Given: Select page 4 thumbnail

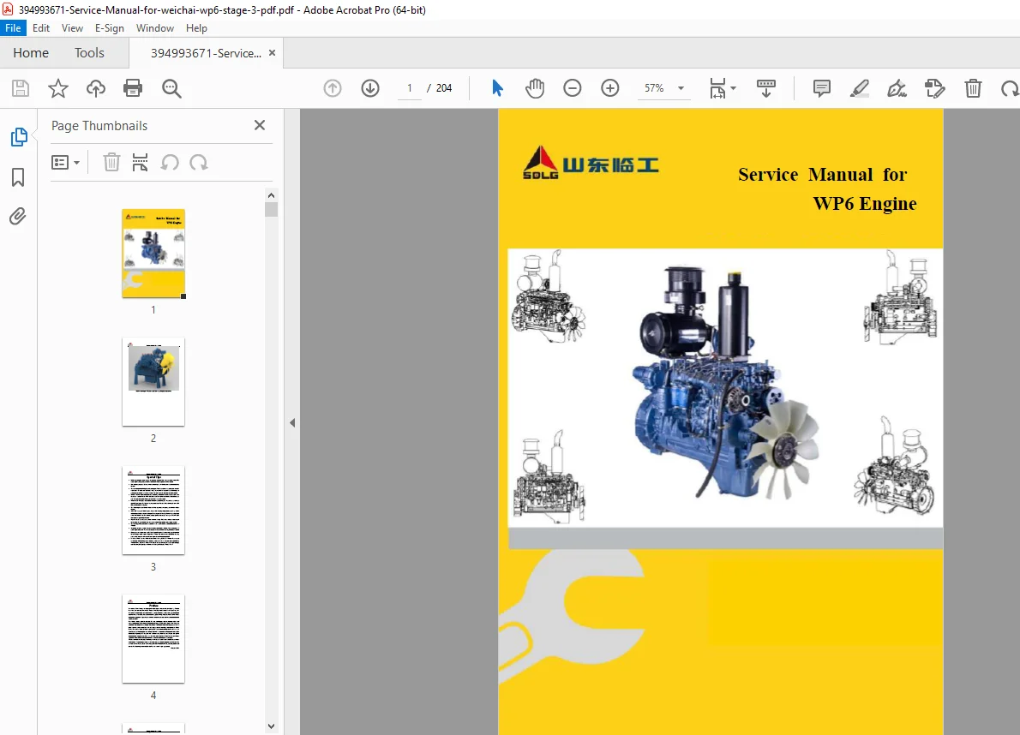Looking at the screenshot, I should [153, 639].
